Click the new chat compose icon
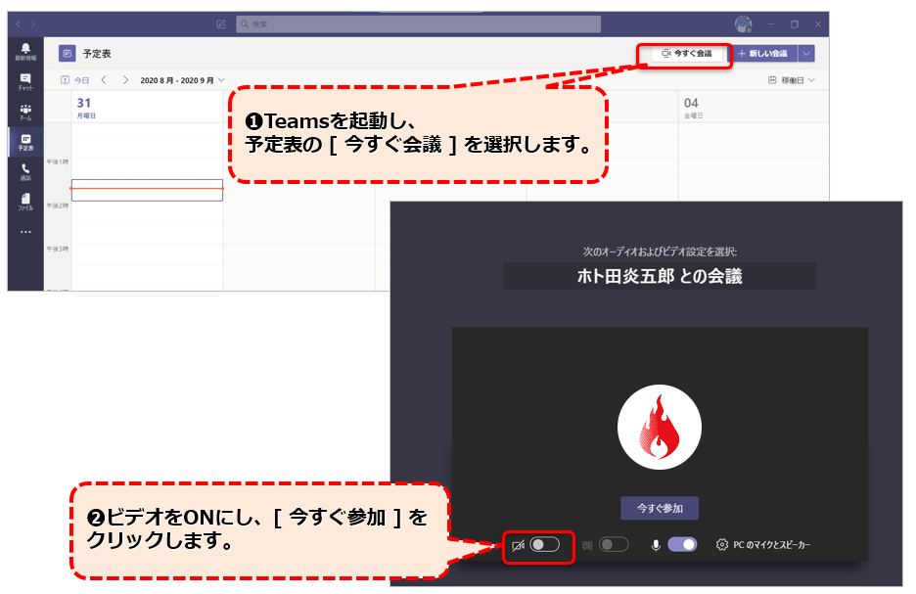Image resolution: width=916 pixels, height=594 pixels. (x=221, y=23)
